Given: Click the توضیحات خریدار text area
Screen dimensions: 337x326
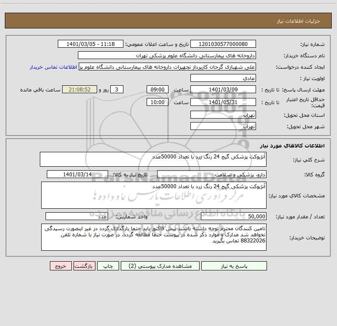Looking at the screenshot, I should pyautogui.click(x=154, y=237).
